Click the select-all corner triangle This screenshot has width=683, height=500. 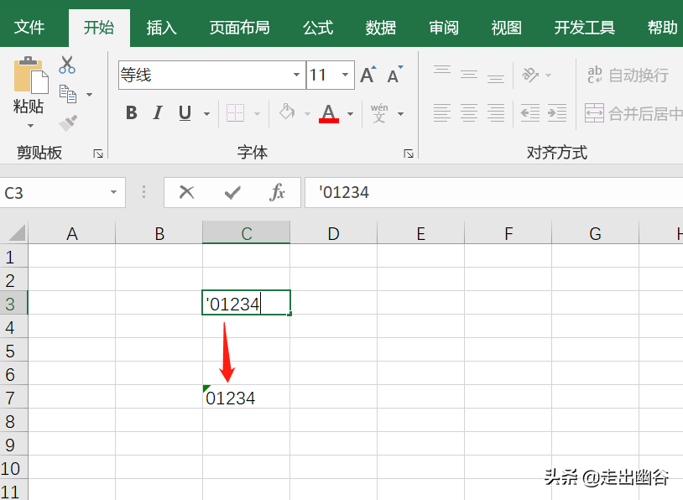[x=17, y=233]
